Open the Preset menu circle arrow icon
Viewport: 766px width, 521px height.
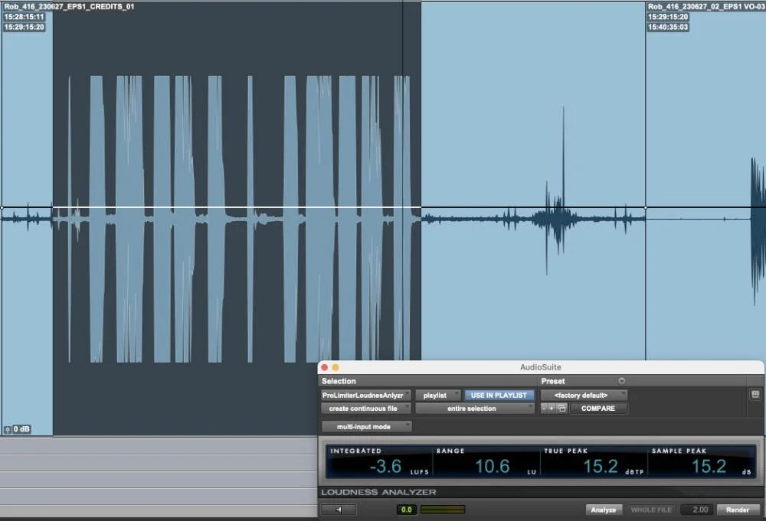621,381
